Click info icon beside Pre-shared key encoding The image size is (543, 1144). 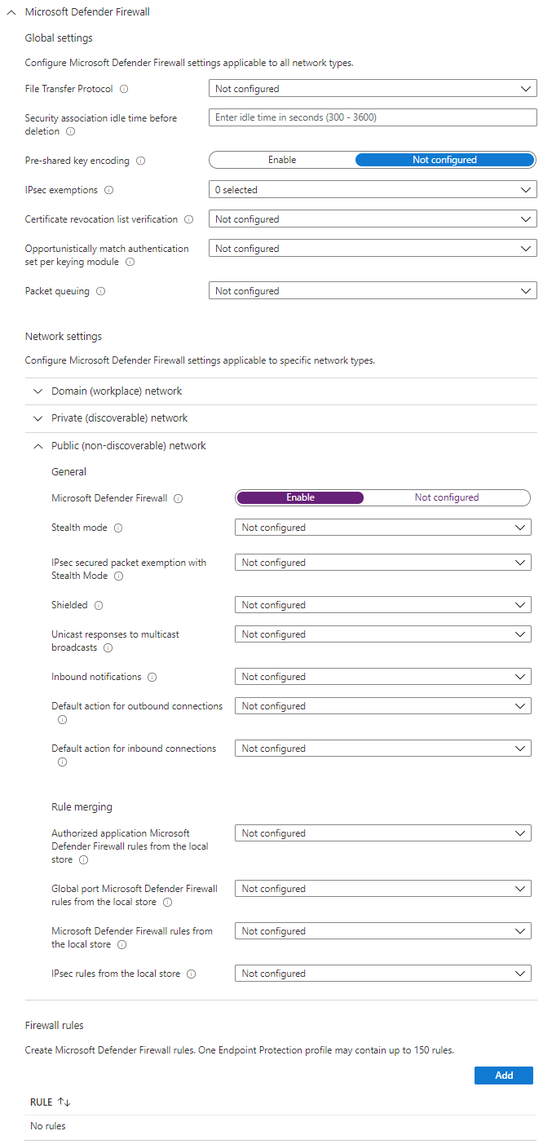pyautogui.click(x=141, y=161)
